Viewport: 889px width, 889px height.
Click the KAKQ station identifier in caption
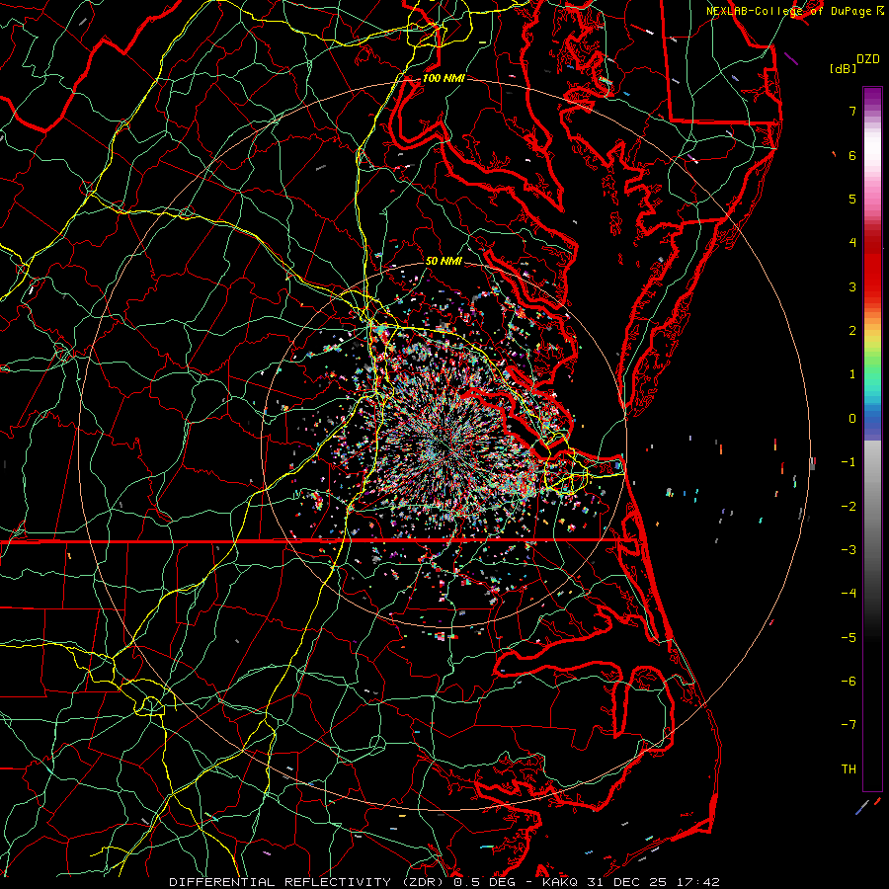(x=559, y=882)
